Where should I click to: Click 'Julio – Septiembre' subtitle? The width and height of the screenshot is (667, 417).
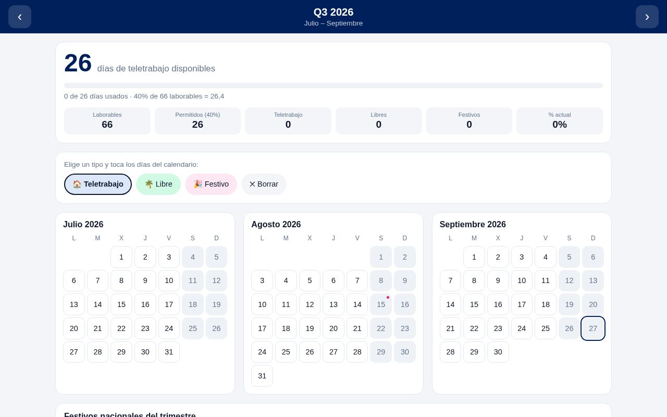333,23
